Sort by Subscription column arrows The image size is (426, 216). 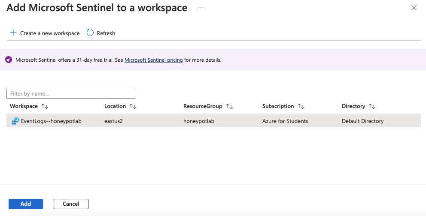click(x=301, y=106)
